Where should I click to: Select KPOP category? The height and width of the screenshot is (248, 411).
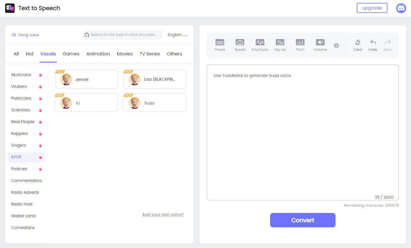click(26, 157)
